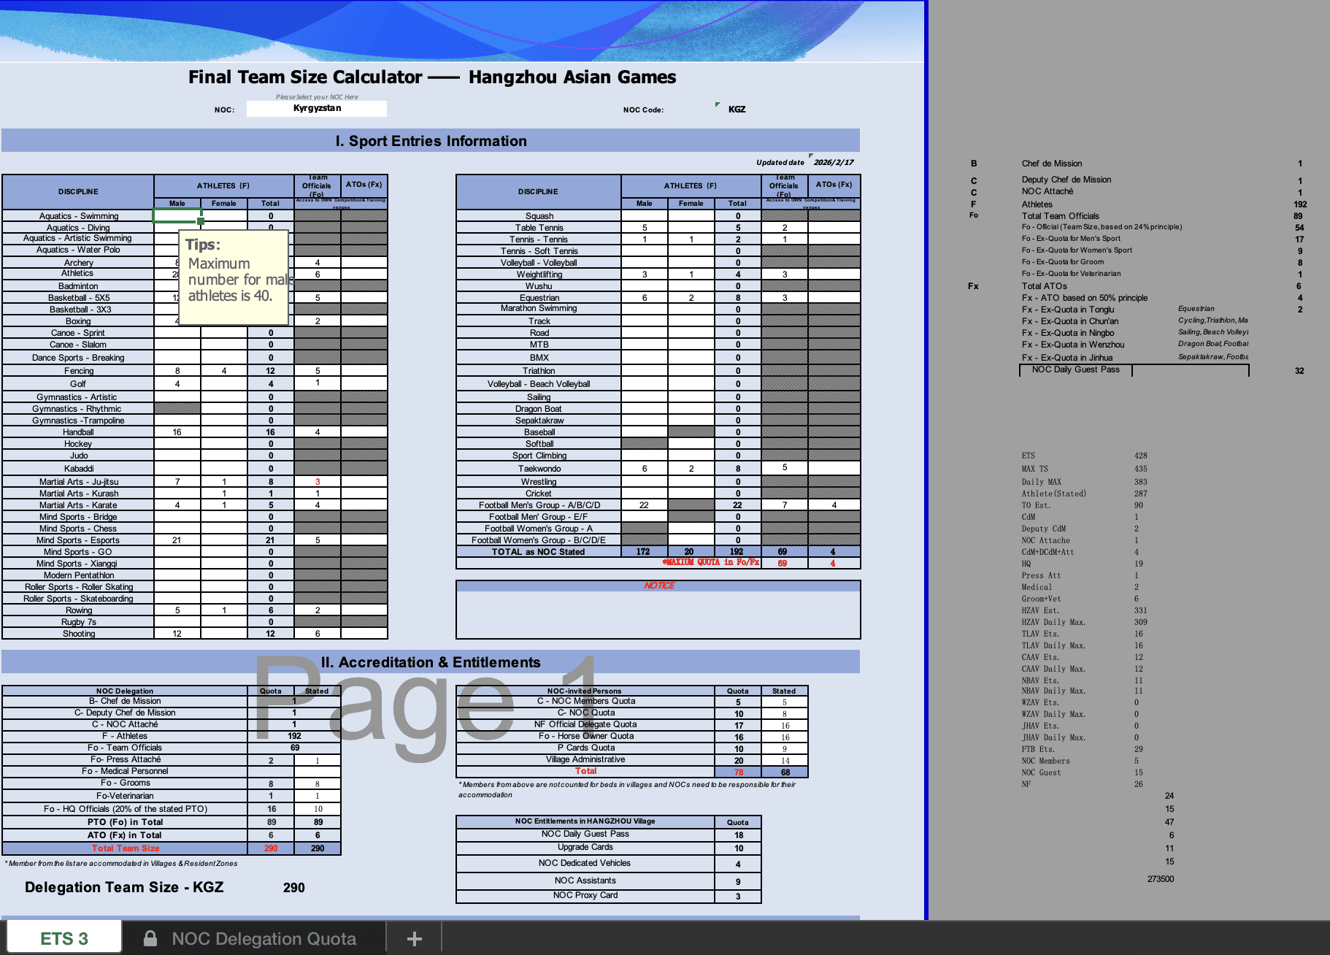Screen dimensions: 1330x955
Task: Select the NOC name field showing Kyrgyzstan
Action: (x=317, y=108)
